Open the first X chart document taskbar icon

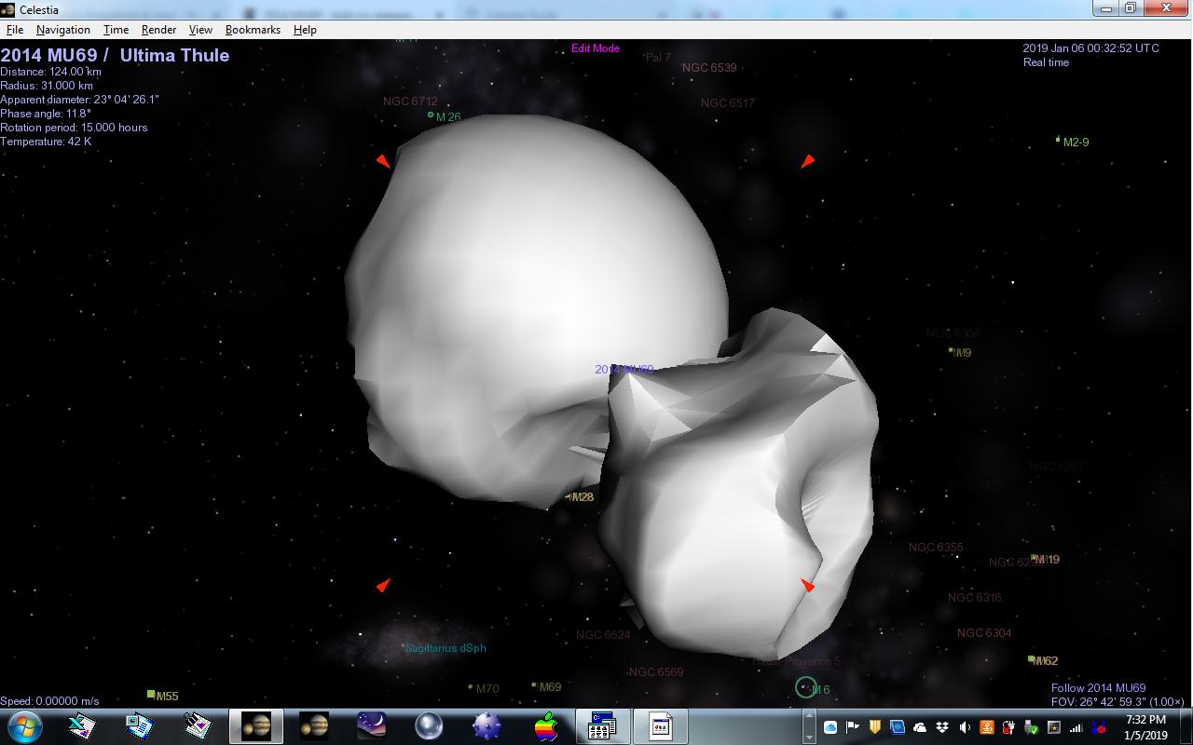pos(83,726)
